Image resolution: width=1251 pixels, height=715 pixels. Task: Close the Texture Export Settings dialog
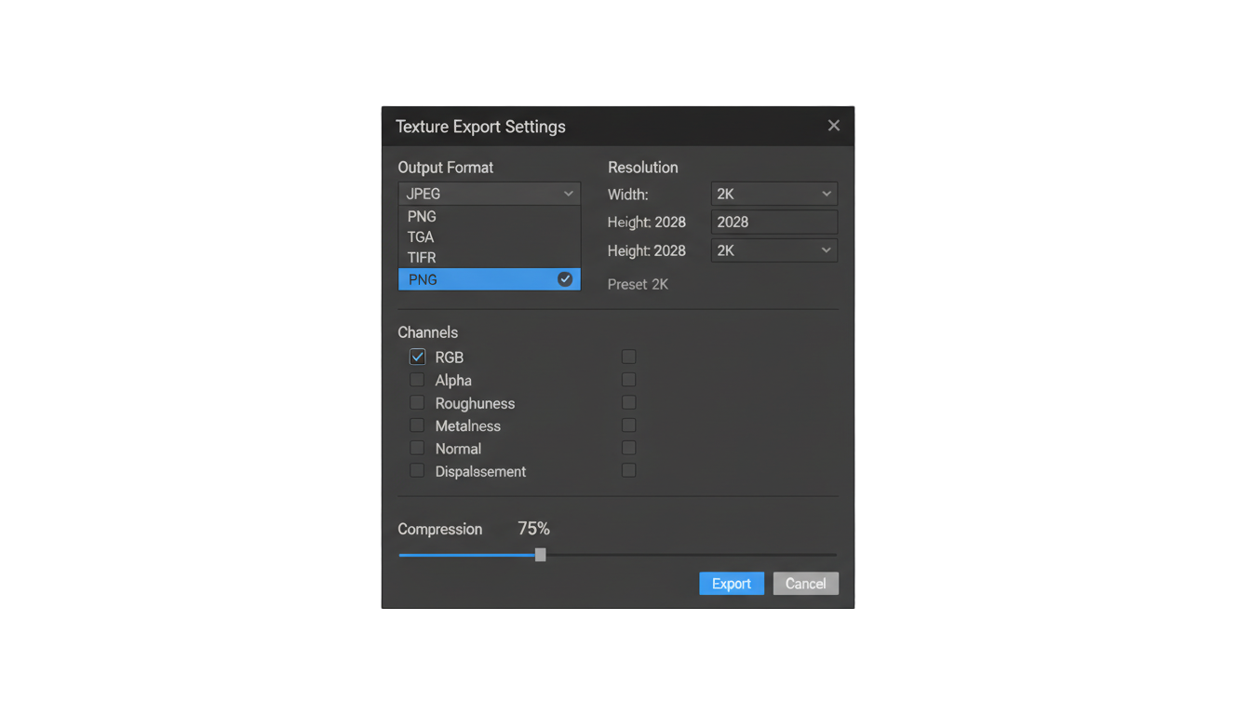click(833, 126)
